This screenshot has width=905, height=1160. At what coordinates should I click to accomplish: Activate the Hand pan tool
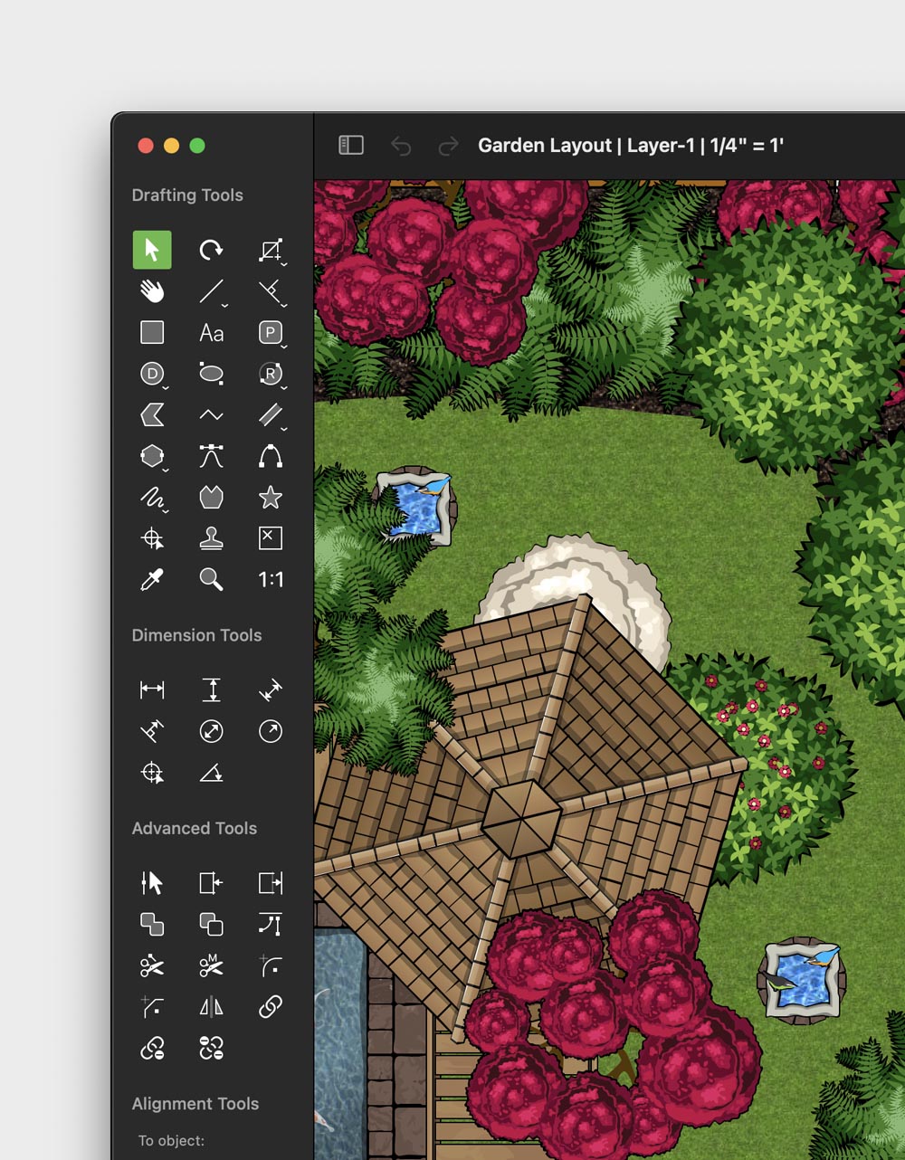[152, 291]
